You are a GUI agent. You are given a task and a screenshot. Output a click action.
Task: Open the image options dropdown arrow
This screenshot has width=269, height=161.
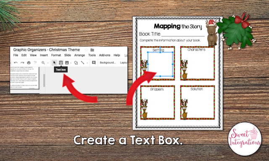(x=71, y=63)
